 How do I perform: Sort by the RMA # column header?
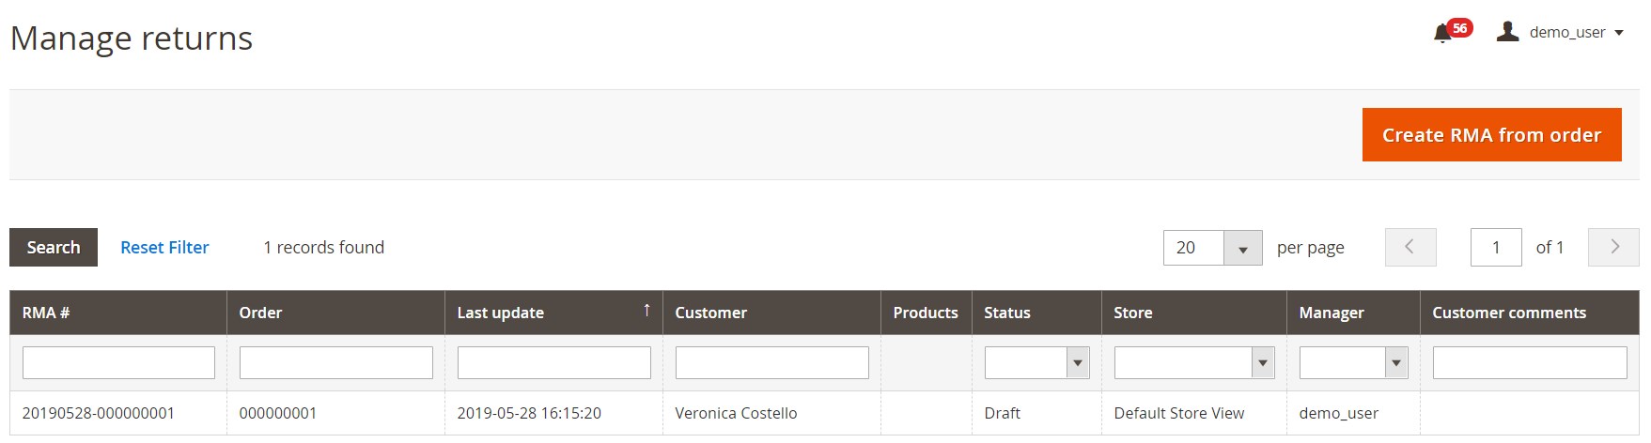point(46,313)
